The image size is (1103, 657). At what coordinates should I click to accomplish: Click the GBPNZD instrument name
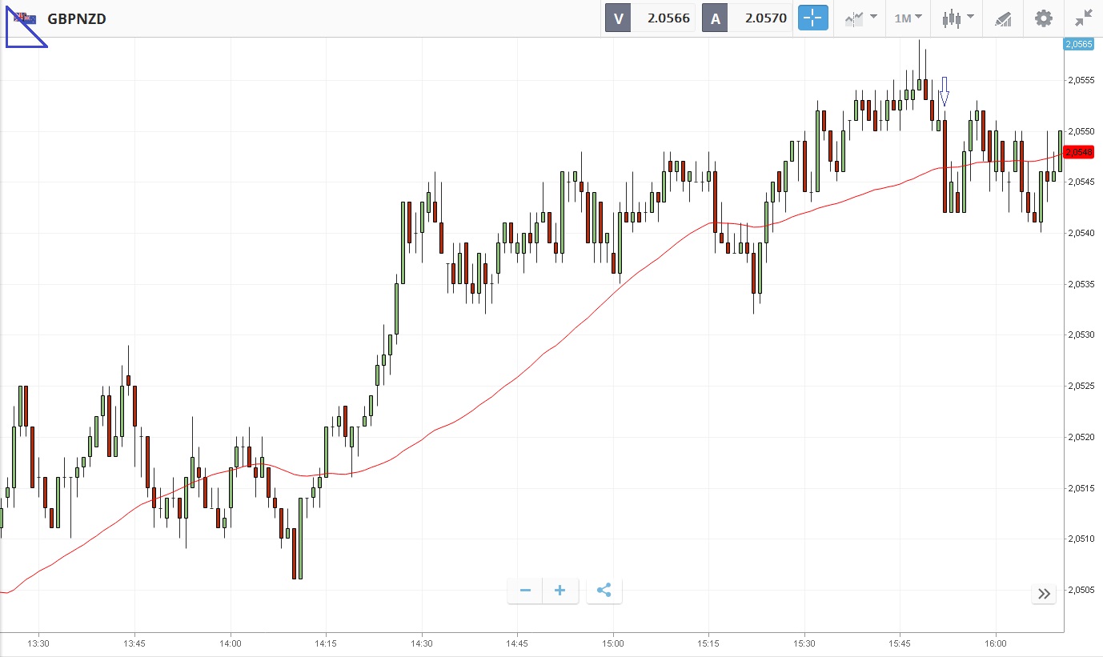77,18
